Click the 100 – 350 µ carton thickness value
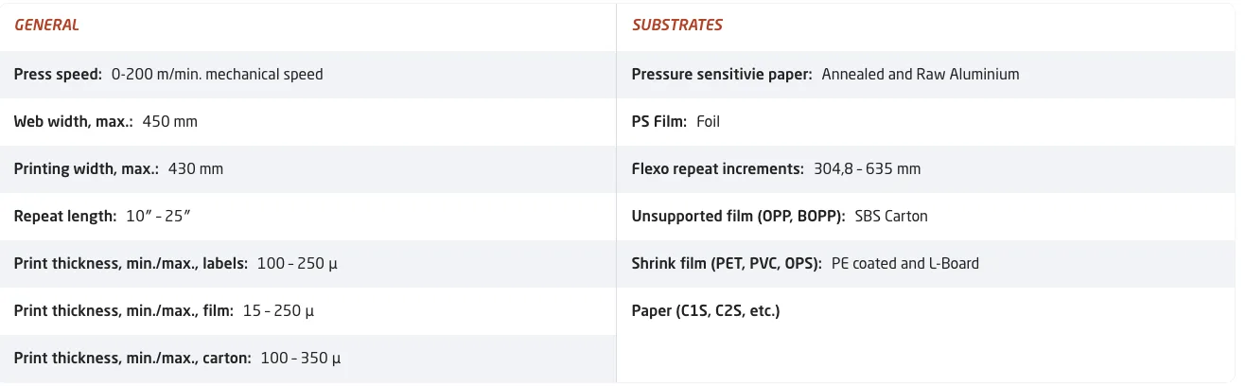The image size is (1246, 386). pos(300,358)
